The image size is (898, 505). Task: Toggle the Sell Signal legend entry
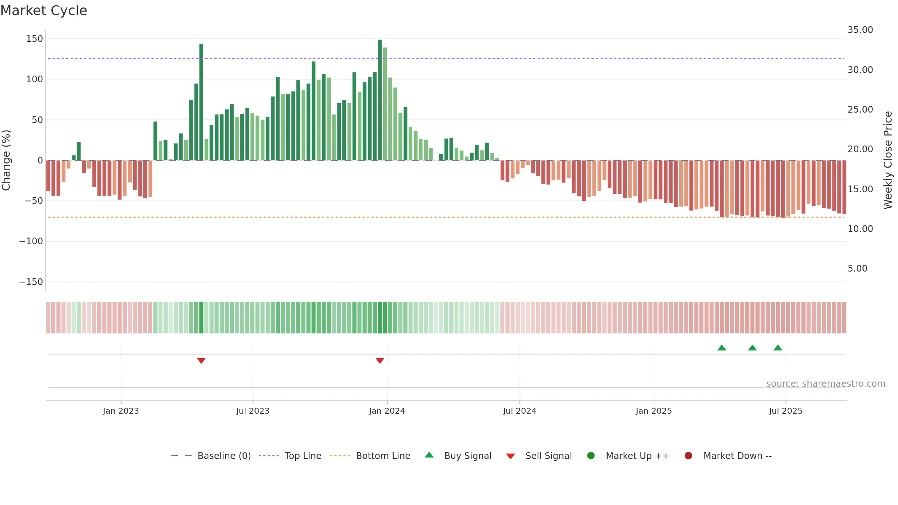click(x=539, y=456)
